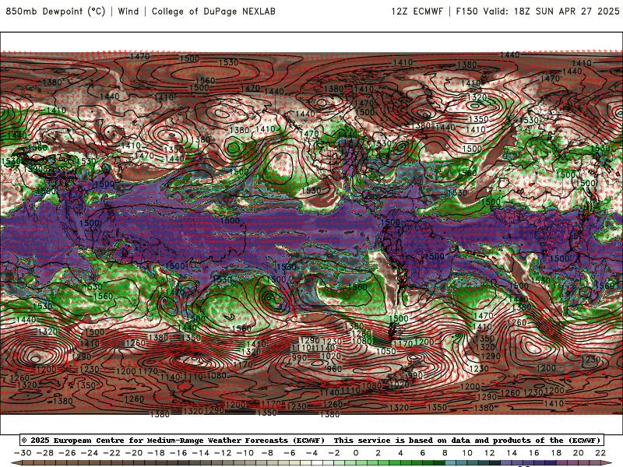
Task: Click the '20' legend value
Action: click(x=579, y=453)
